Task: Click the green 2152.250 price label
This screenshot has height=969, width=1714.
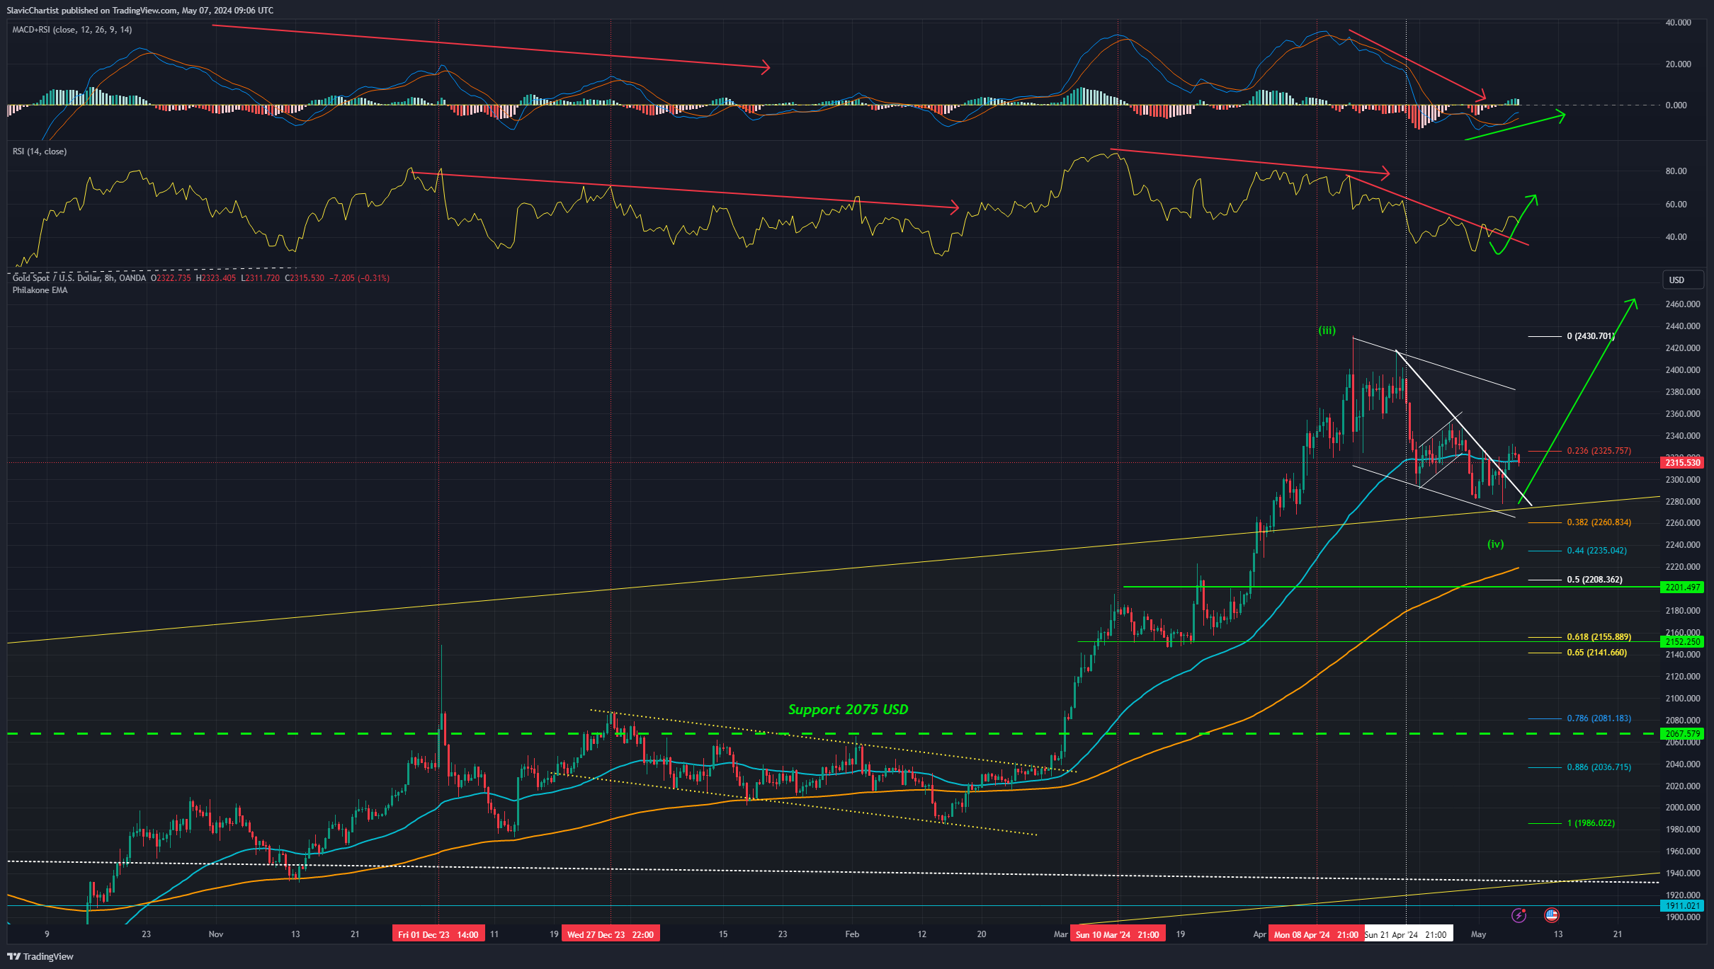Action: click(x=1682, y=642)
